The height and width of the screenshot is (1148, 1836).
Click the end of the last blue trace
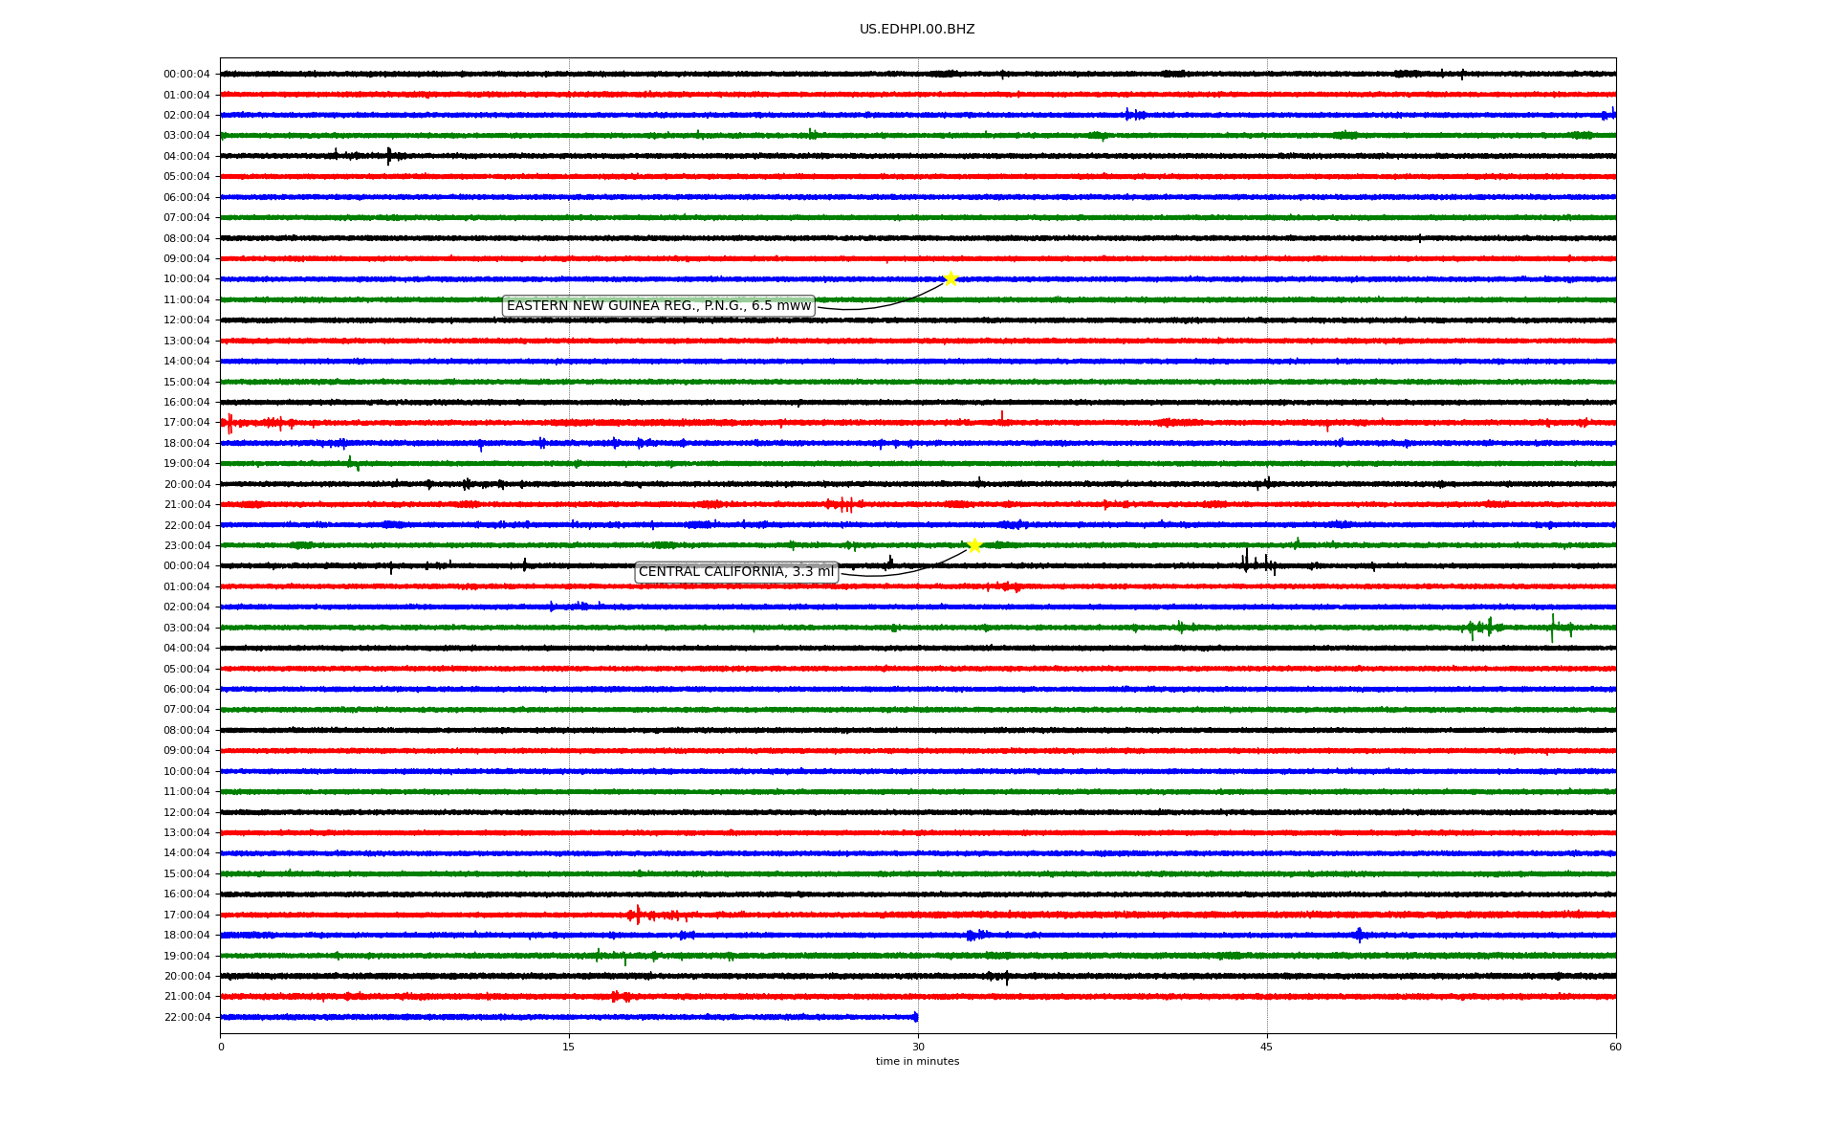pyautogui.click(x=915, y=1017)
